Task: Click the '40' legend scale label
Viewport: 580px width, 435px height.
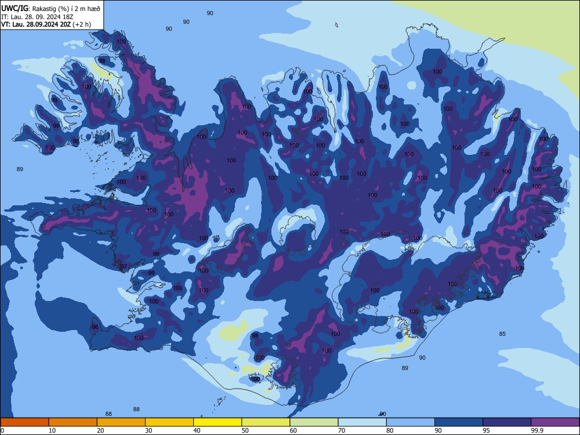Action: tap(197, 430)
